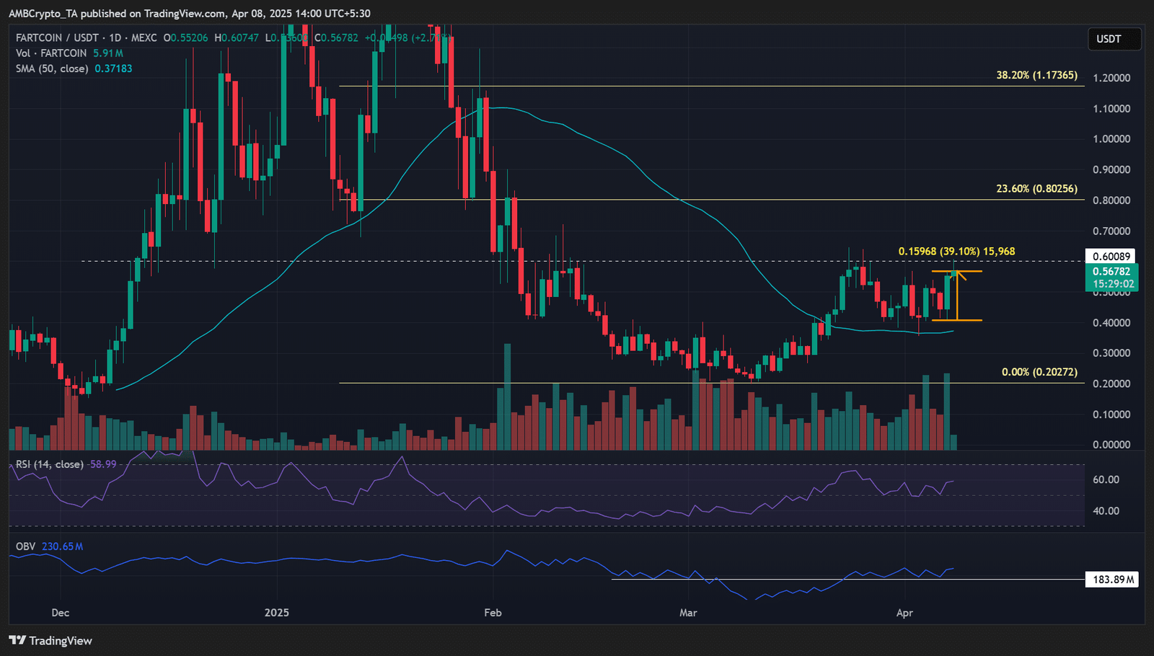Click the 38.20% (1.17365) Fibonacci label

(1036, 74)
